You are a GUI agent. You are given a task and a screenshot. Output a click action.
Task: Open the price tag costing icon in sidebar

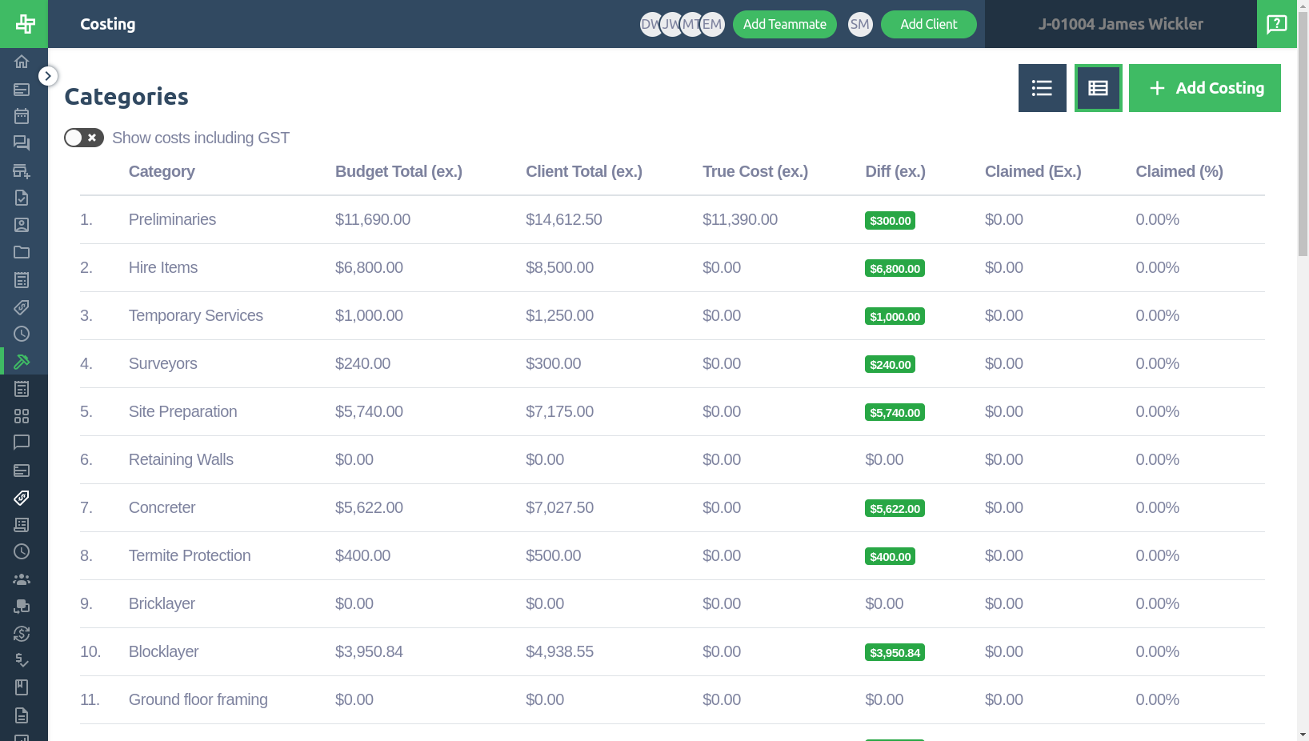point(22,498)
